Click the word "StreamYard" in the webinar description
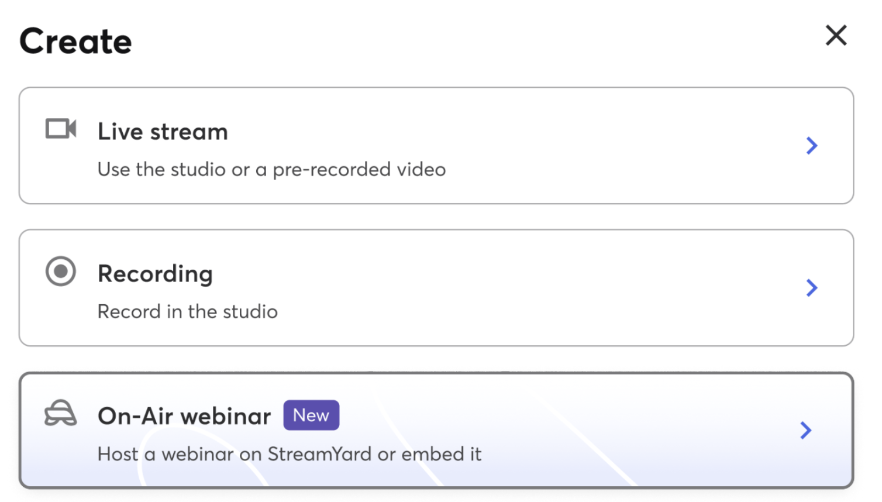 [319, 454]
